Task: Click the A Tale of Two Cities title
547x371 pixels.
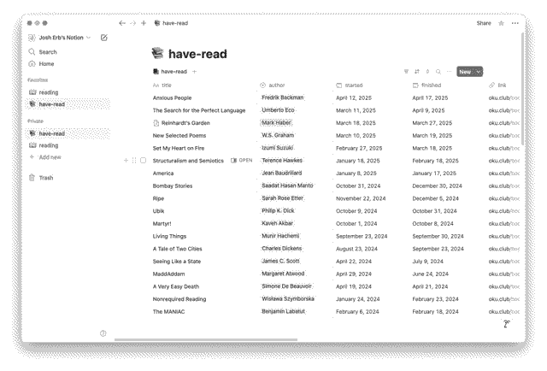Action: click(x=177, y=249)
